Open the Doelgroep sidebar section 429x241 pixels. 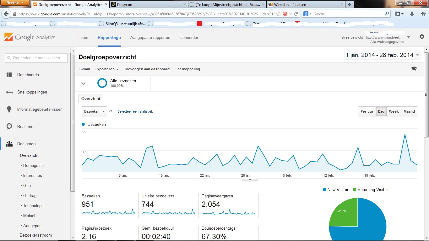pos(26,144)
